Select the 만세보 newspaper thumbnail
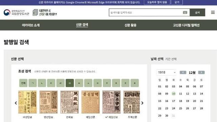The height and width of the screenshot is (122, 217). (x=70, y=102)
